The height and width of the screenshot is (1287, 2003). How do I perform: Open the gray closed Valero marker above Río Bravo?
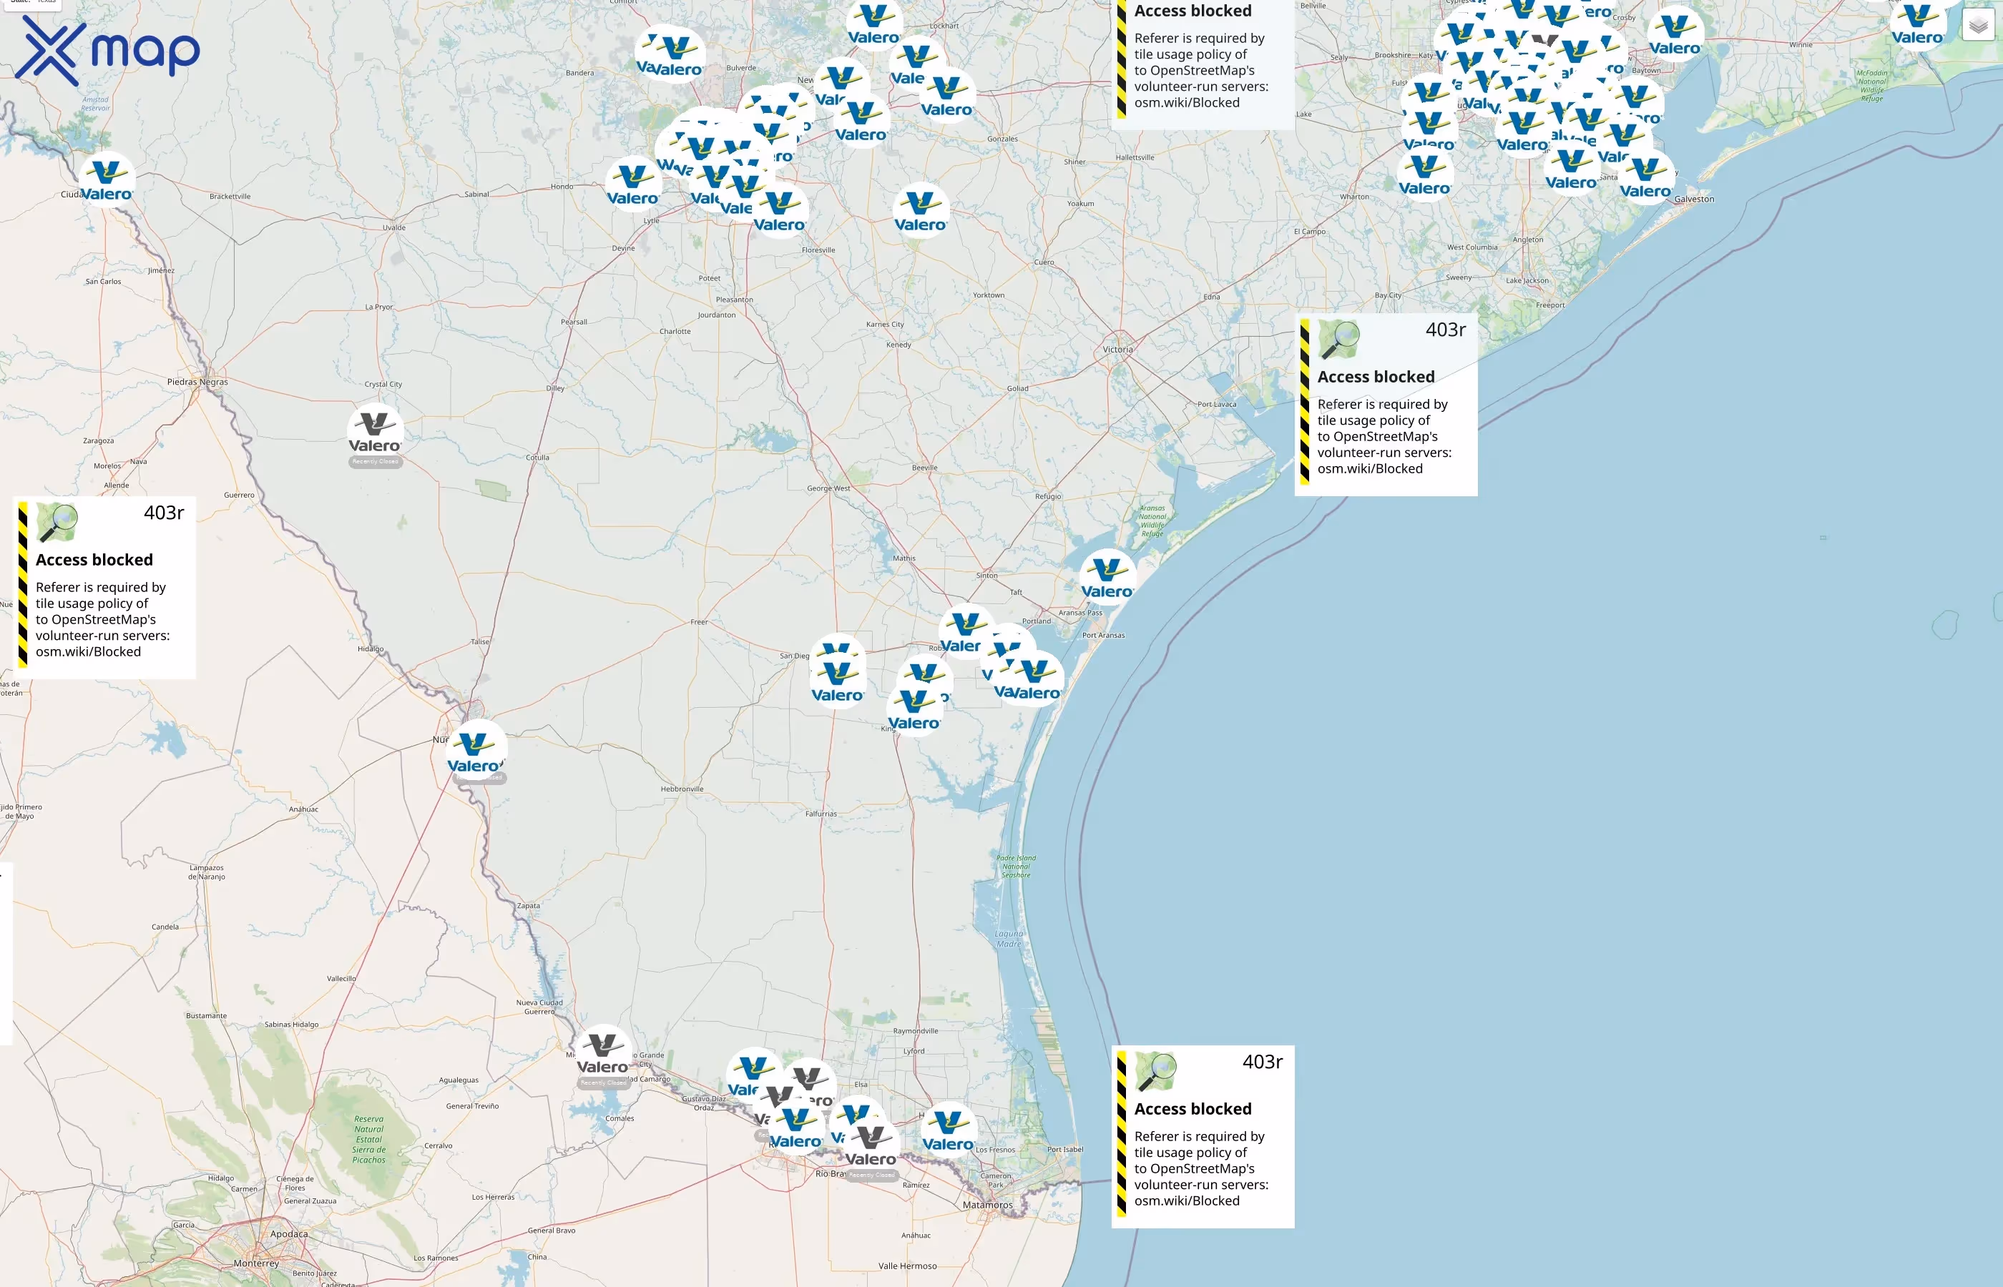(871, 1145)
